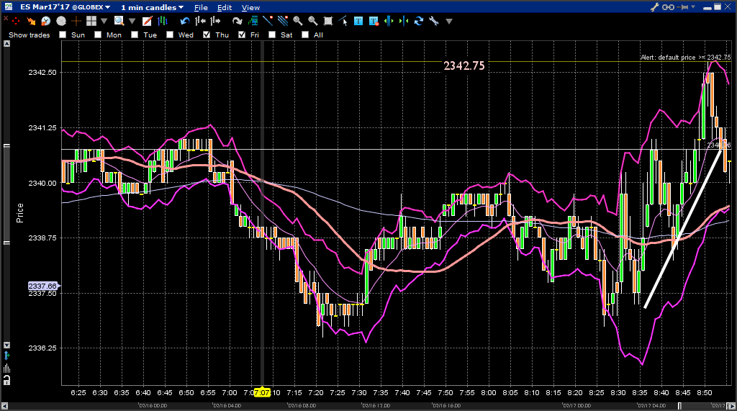Click the 2337.66 price label on axis
The width and height of the screenshot is (737, 411).
tap(42, 286)
